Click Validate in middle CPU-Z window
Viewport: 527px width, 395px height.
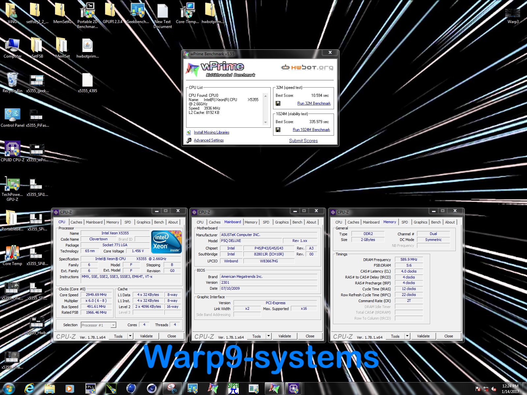click(x=285, y=336)
